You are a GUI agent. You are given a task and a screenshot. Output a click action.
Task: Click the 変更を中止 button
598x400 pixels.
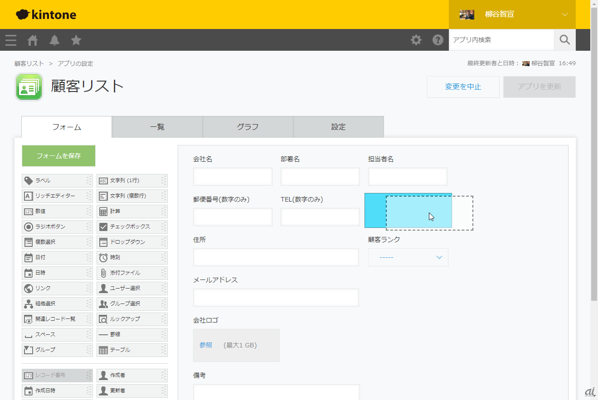point(463,87)
